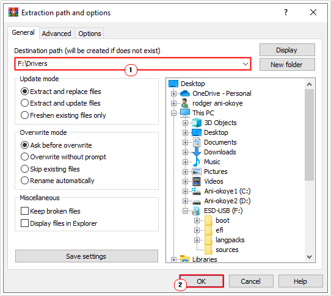Click the boot folder icon
This screenshot has width=331, height=296.
(x=208, y=220)
